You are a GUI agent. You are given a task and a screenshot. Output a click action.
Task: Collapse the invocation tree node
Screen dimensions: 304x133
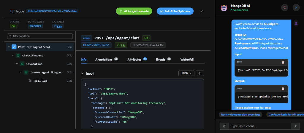point(17,64)
